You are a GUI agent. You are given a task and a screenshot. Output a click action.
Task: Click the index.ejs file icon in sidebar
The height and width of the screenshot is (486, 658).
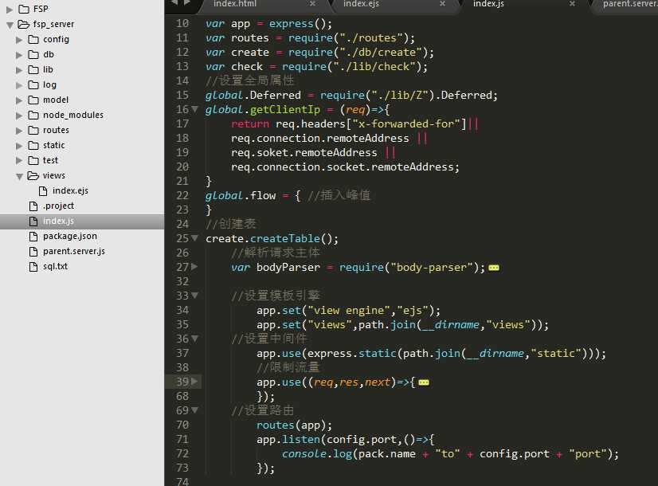coord(43,191)
